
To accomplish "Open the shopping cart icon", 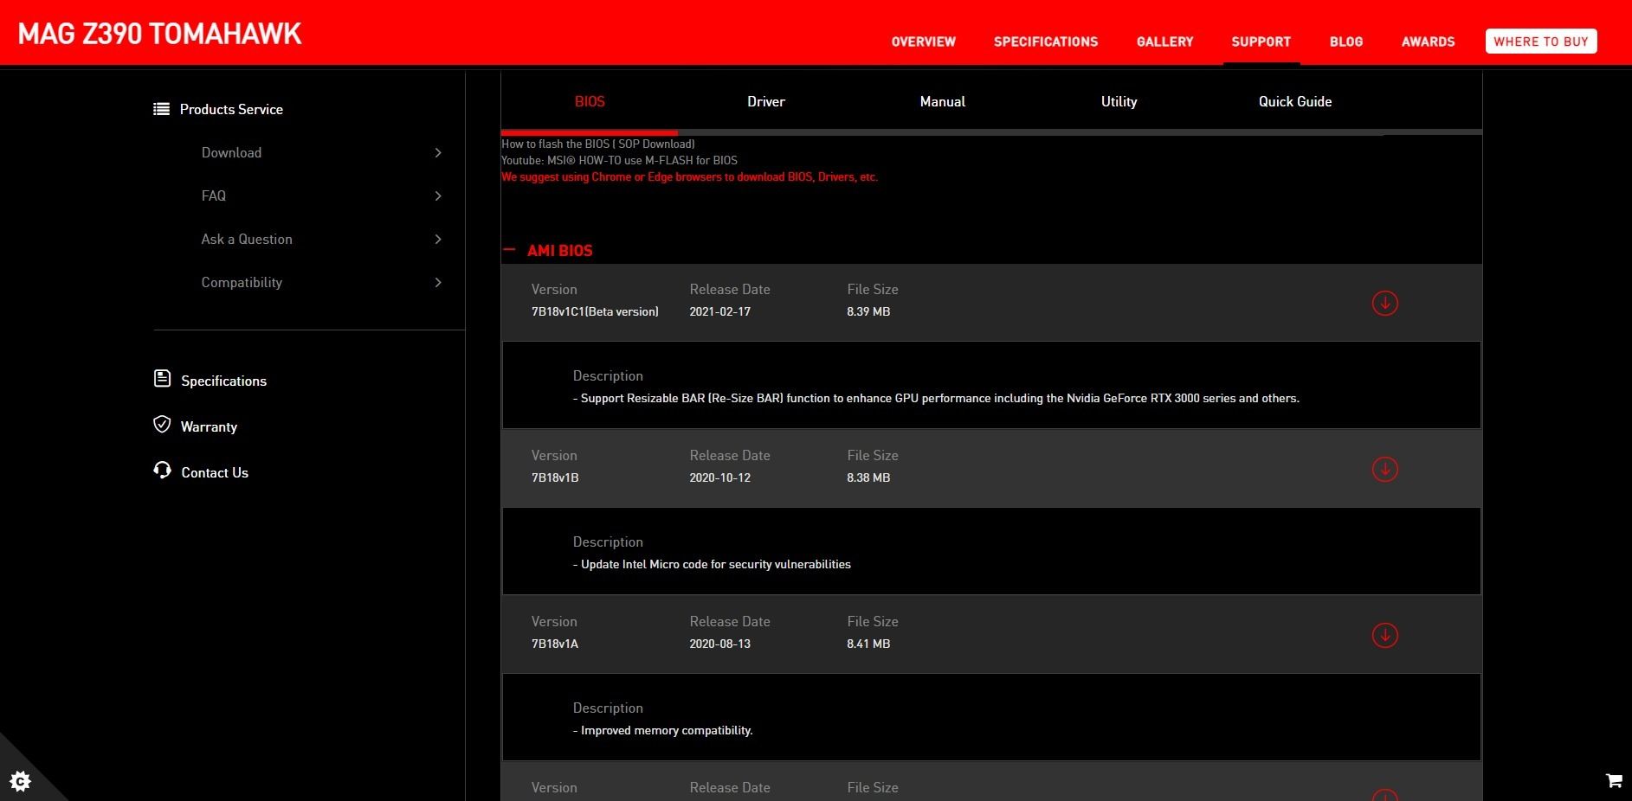I will (x=1614, y=780).
